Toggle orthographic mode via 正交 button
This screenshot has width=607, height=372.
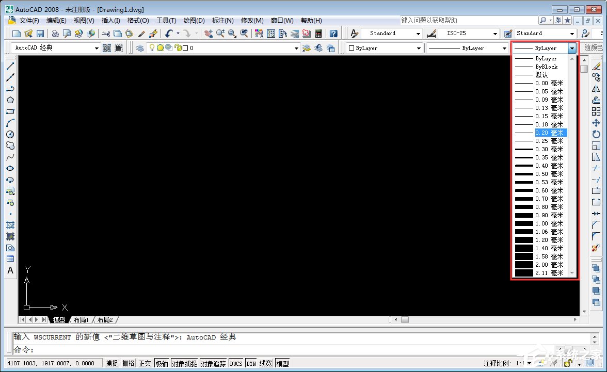pyautogui.click(x=145, y=363)
